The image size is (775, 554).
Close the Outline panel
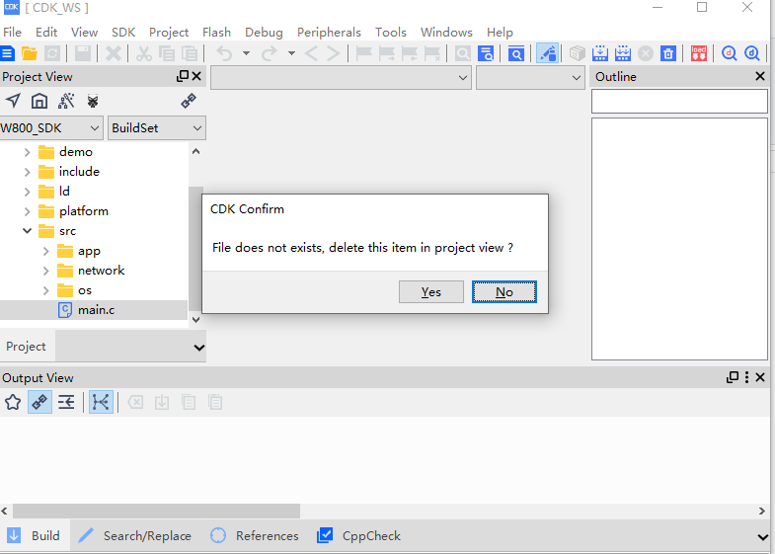(760, 76)
